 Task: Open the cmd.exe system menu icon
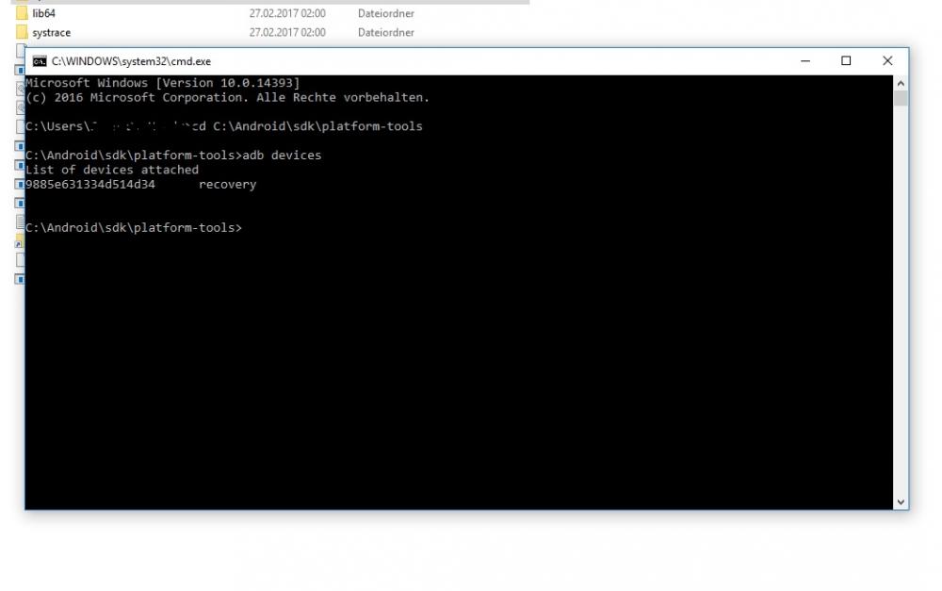point(39,61)
